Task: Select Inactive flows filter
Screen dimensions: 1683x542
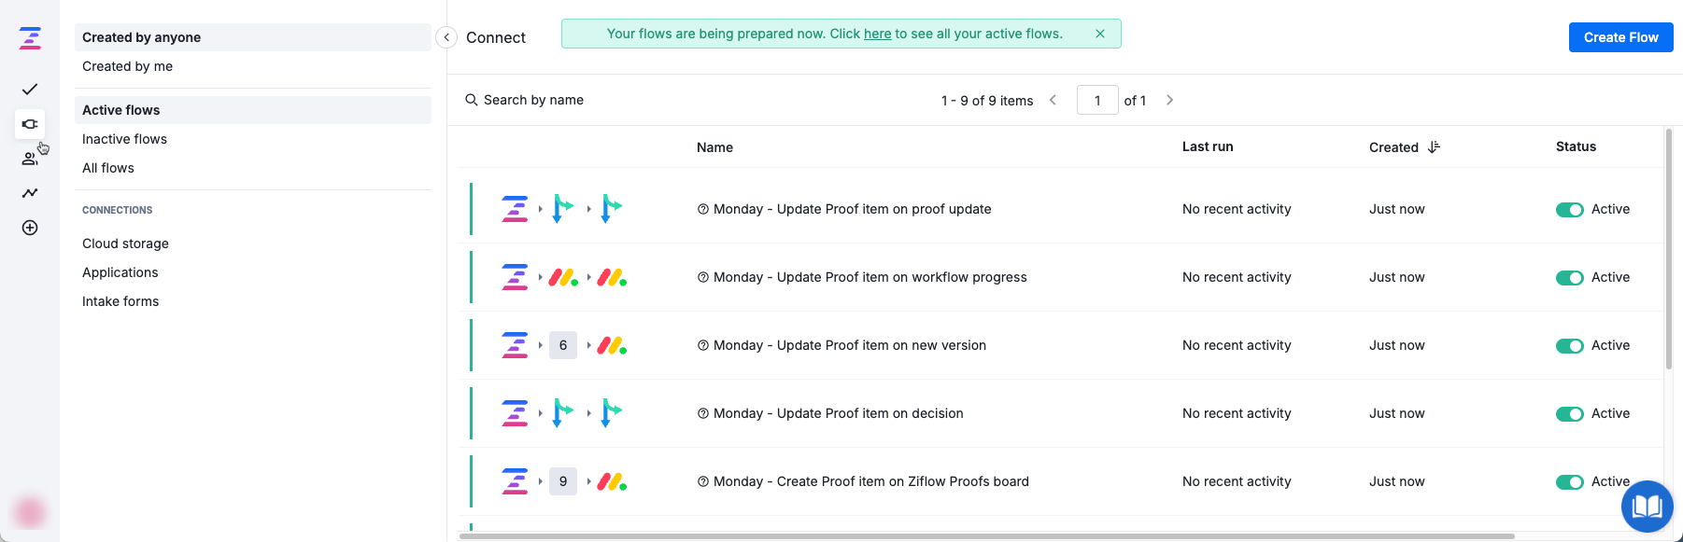Action: (124, 139)
